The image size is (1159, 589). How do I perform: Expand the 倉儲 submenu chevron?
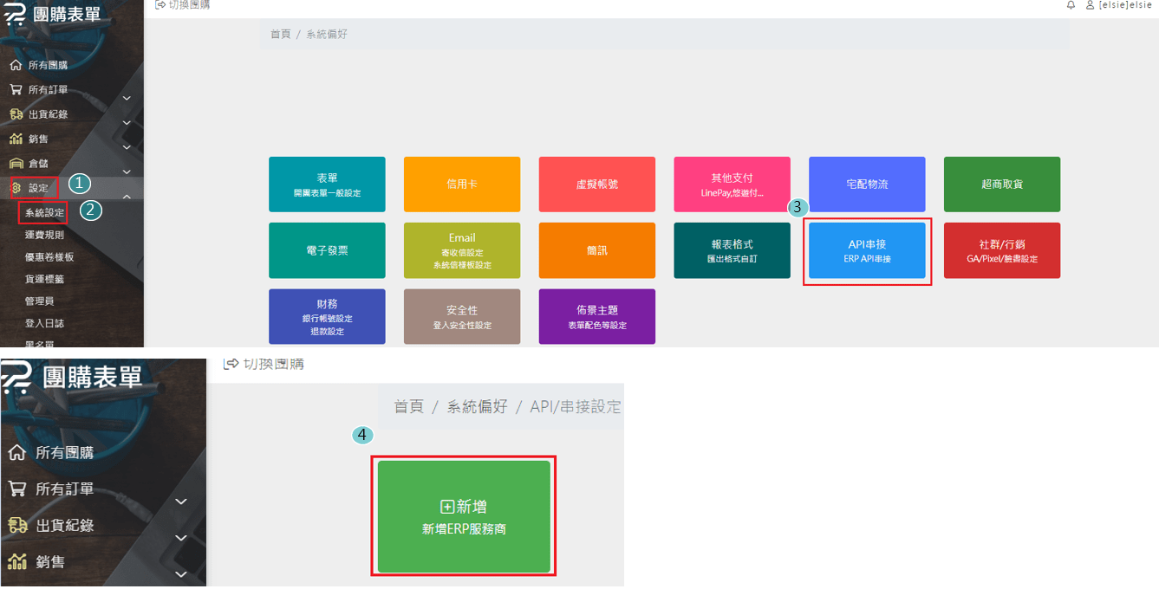[x=127, y=172]
